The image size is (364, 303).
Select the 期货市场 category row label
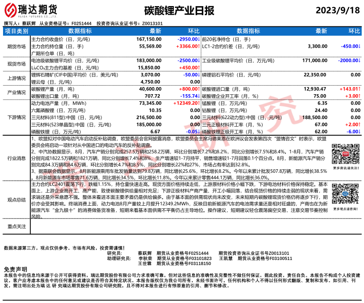[16, 46]
